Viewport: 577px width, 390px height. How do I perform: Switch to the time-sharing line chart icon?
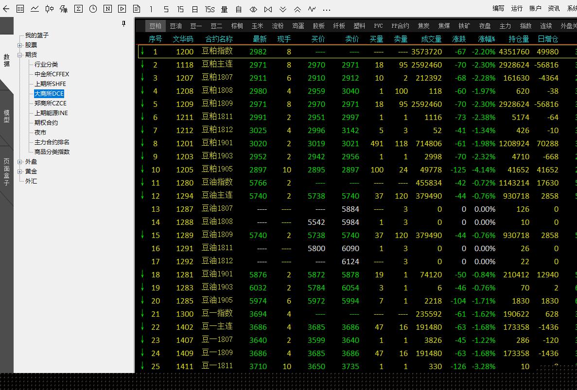(35, 9)
